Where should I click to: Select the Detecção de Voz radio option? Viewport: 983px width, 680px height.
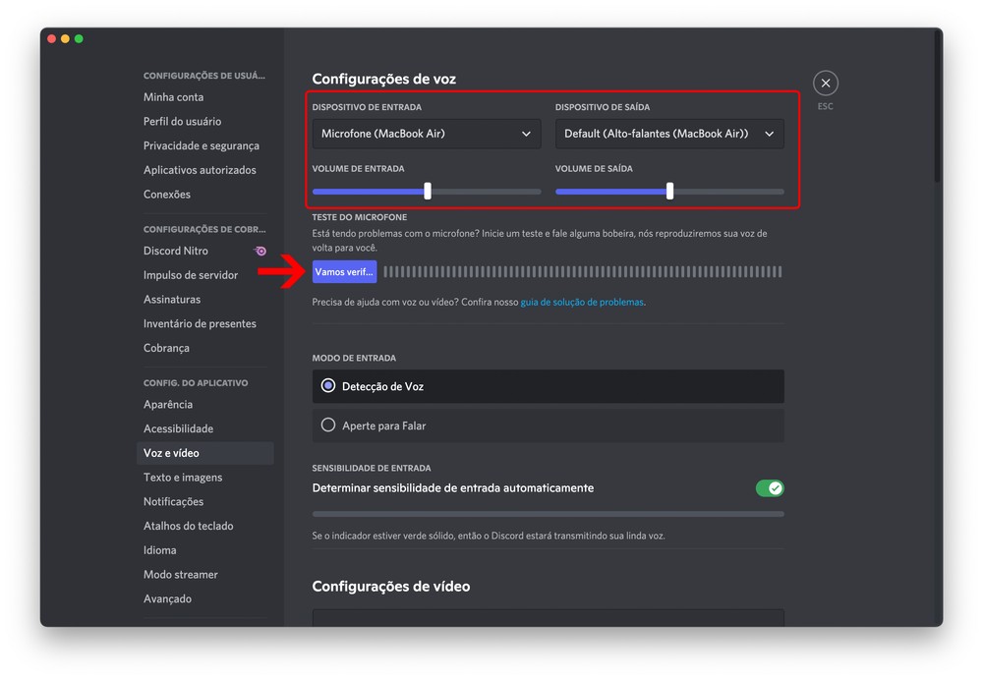(x=328, y=386)
